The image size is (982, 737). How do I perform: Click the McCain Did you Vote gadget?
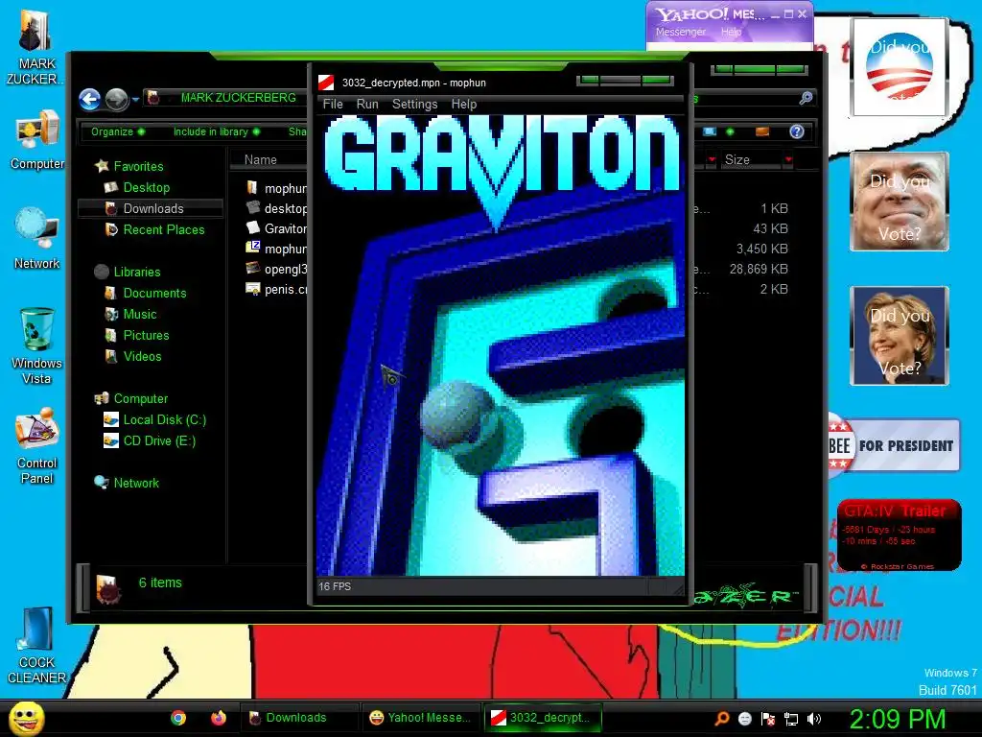pos(899,202)
